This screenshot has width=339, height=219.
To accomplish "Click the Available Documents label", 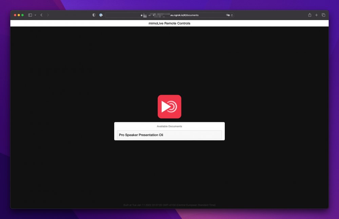I will pos(169,126).
